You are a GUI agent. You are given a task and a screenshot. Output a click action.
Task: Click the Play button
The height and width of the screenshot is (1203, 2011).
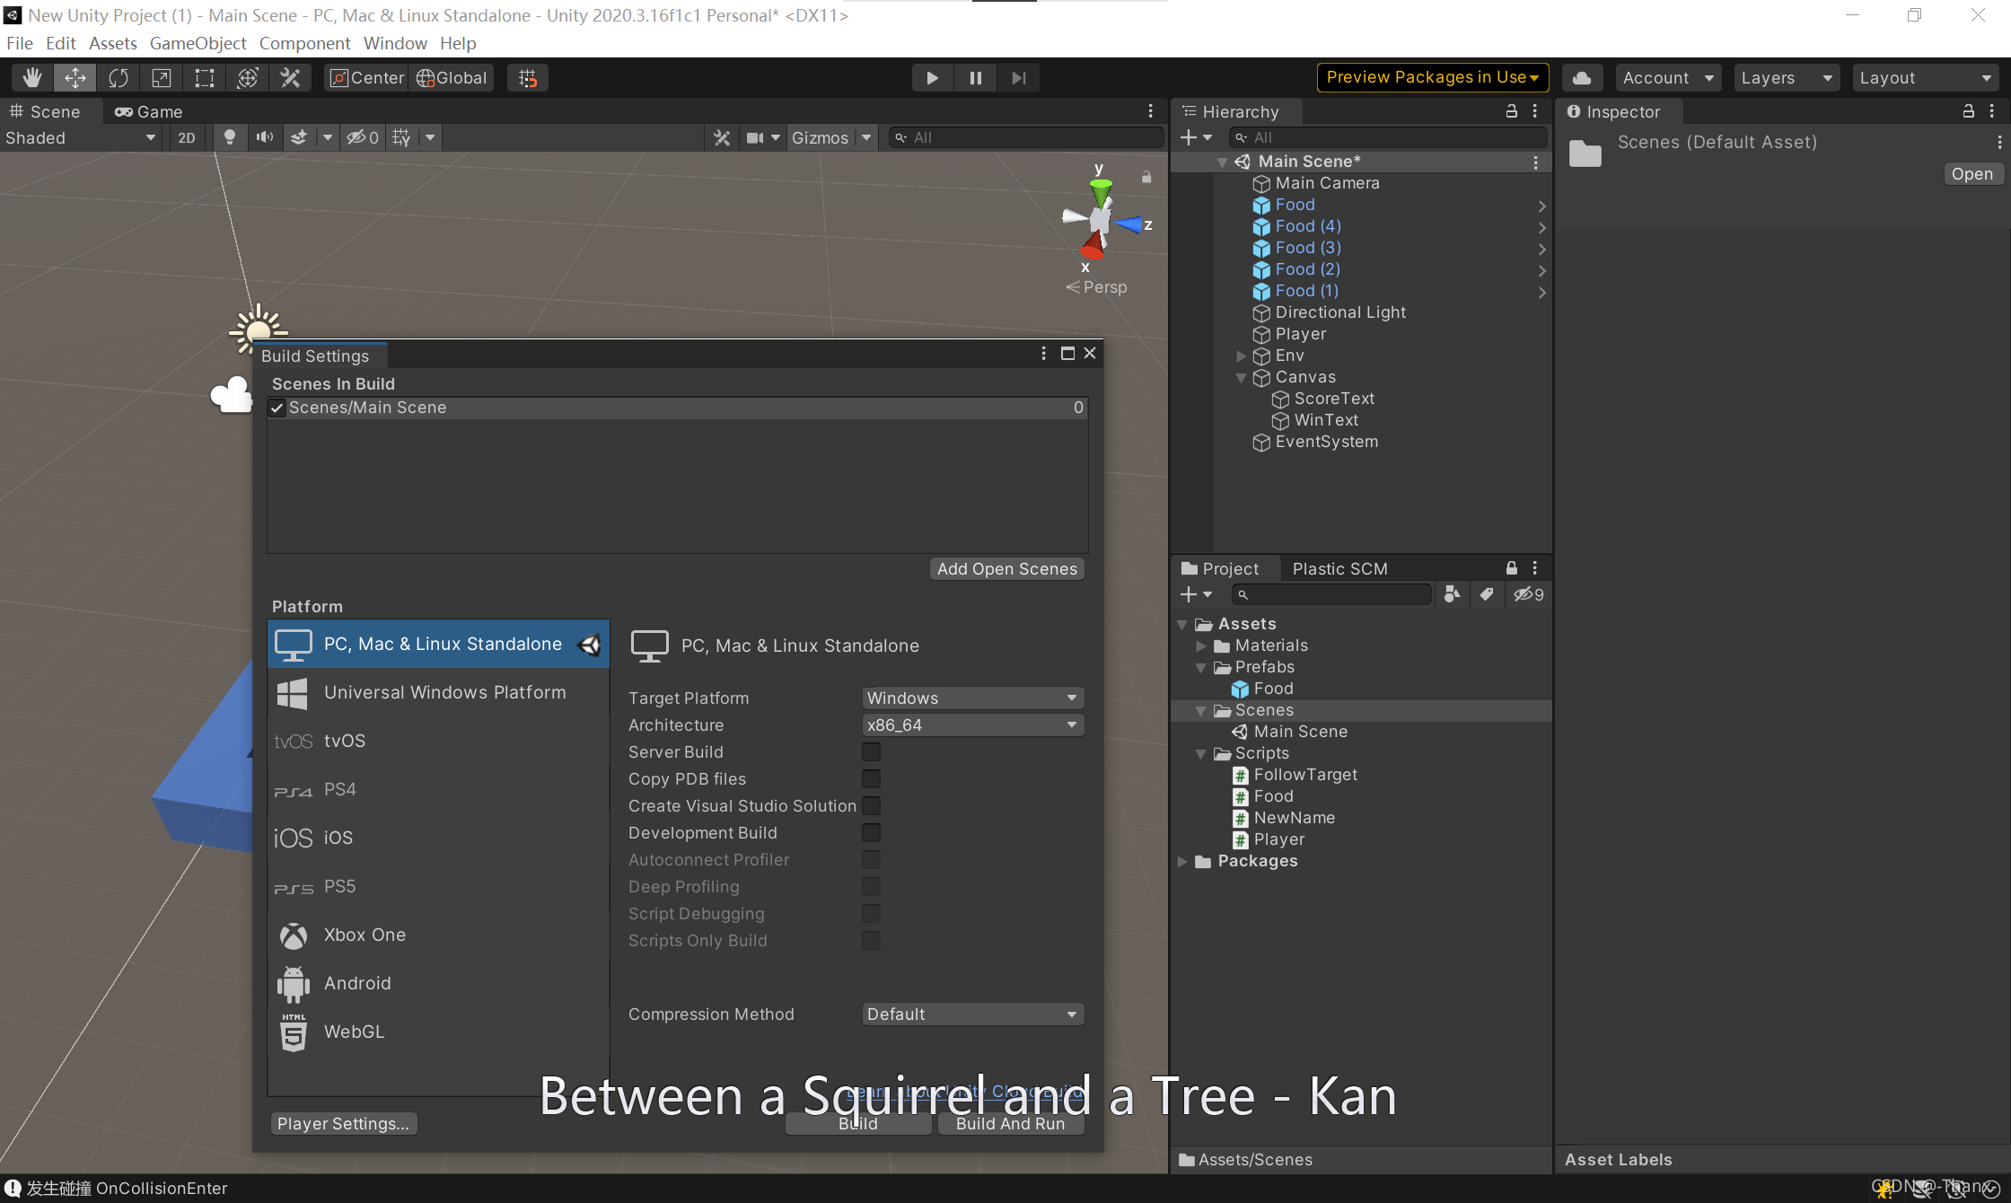[x=932, y=78]
